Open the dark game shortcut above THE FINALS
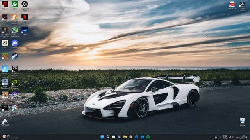250x140 pixels. click(5, 108)
